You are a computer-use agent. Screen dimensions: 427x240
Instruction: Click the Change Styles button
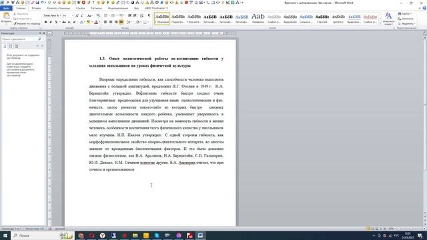click(x=388, y=19)
